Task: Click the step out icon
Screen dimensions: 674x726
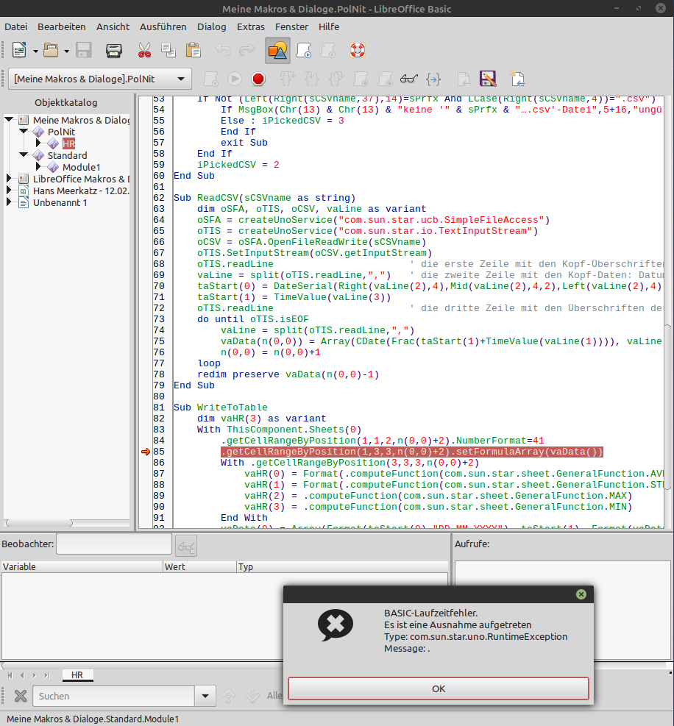Action: tap(336, 79)
